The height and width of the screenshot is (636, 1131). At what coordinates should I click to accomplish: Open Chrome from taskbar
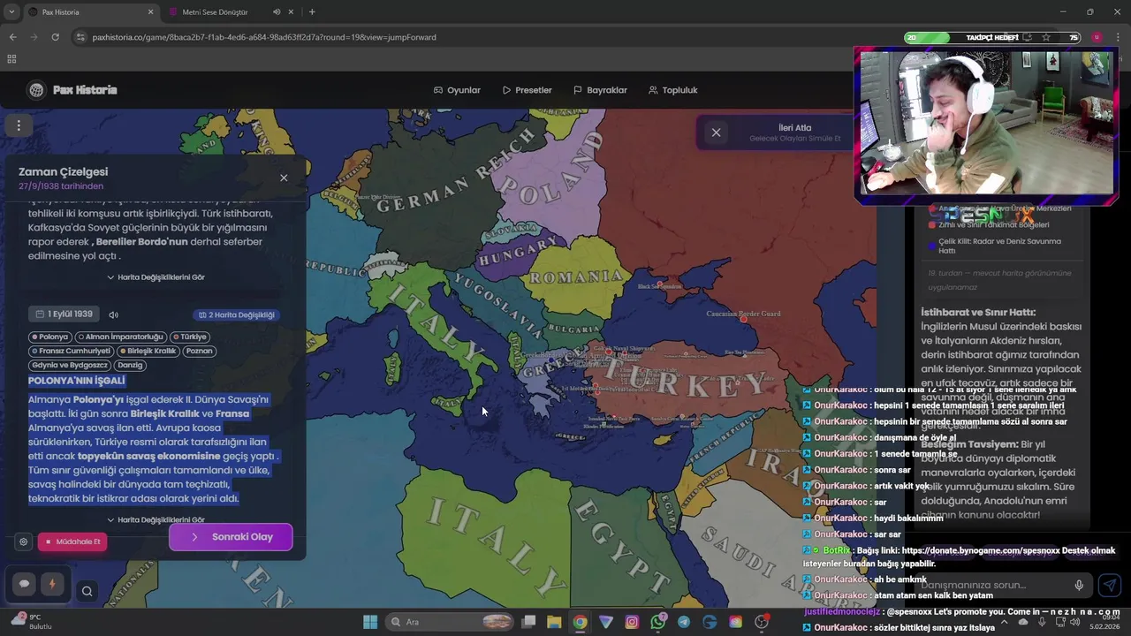[580, 622]
